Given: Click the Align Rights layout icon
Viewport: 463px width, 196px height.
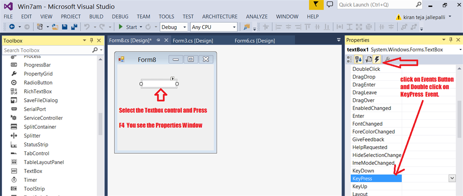Looking at the screenshot, I should [x=298, y=27].
